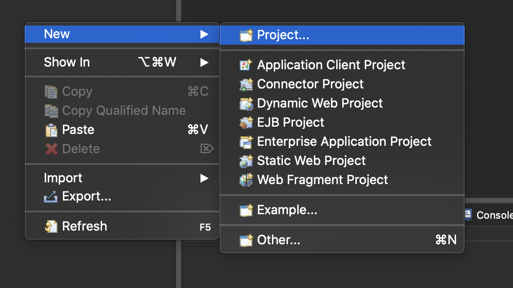This screenshot has height=288, width=513.
Task: Click the Connector Project icon
Action: tap(246, 84)
